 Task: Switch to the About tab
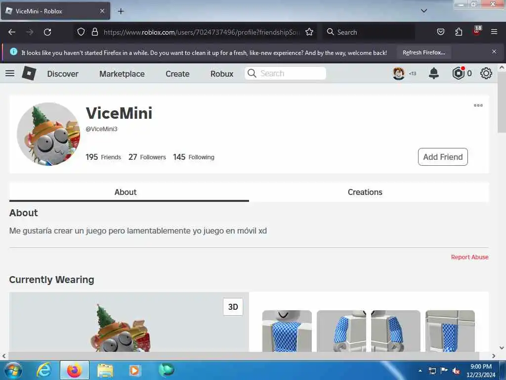pyautogui.click(x=129, y=192)
